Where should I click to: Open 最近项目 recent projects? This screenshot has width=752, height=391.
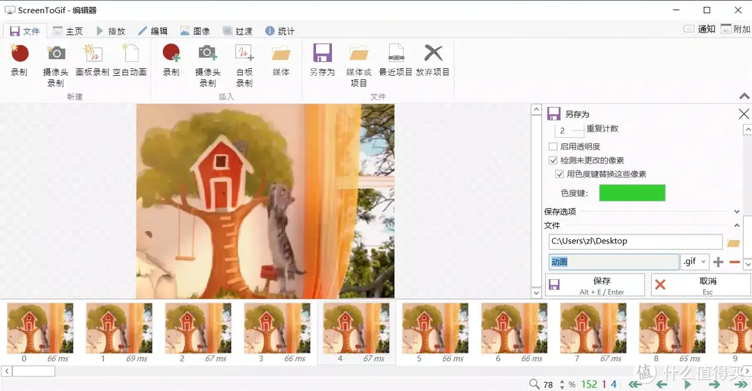(x=395, y=60)
